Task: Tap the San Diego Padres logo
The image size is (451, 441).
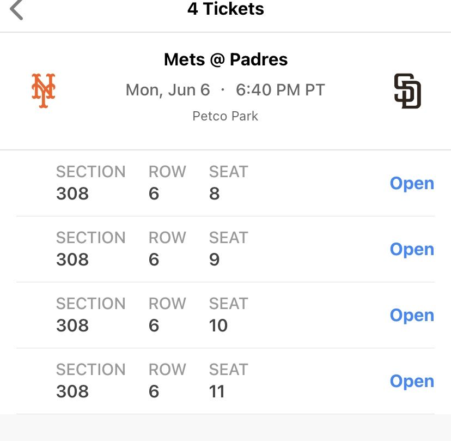Action: (x=407, y=91)
